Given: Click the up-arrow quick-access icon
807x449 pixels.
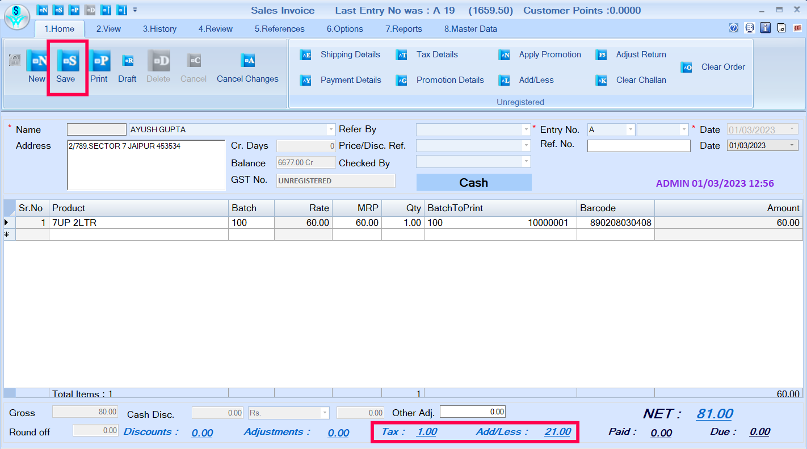Looking at the screenshot, I should point(106,10).
